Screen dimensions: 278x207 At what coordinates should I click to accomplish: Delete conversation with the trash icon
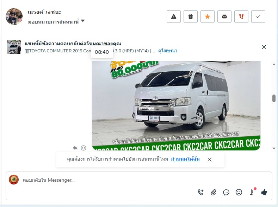click(191, 17)
